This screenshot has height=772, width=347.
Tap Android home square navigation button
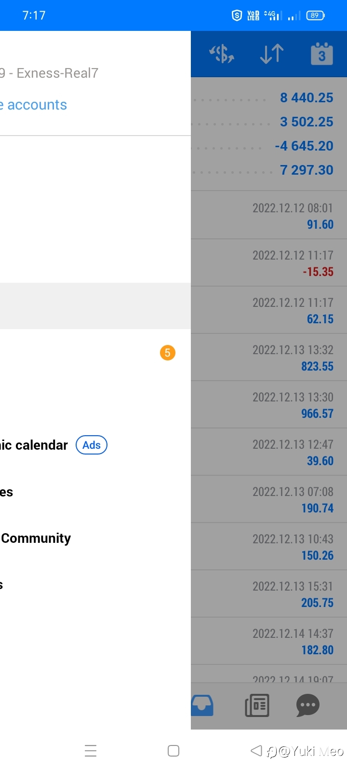(x=173, y=751)
